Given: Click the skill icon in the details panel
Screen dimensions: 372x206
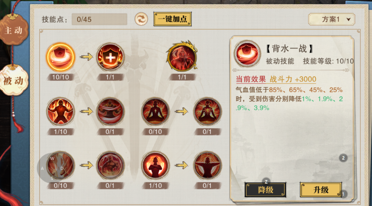Looking at the screenshot, I should tap(247, 53).
